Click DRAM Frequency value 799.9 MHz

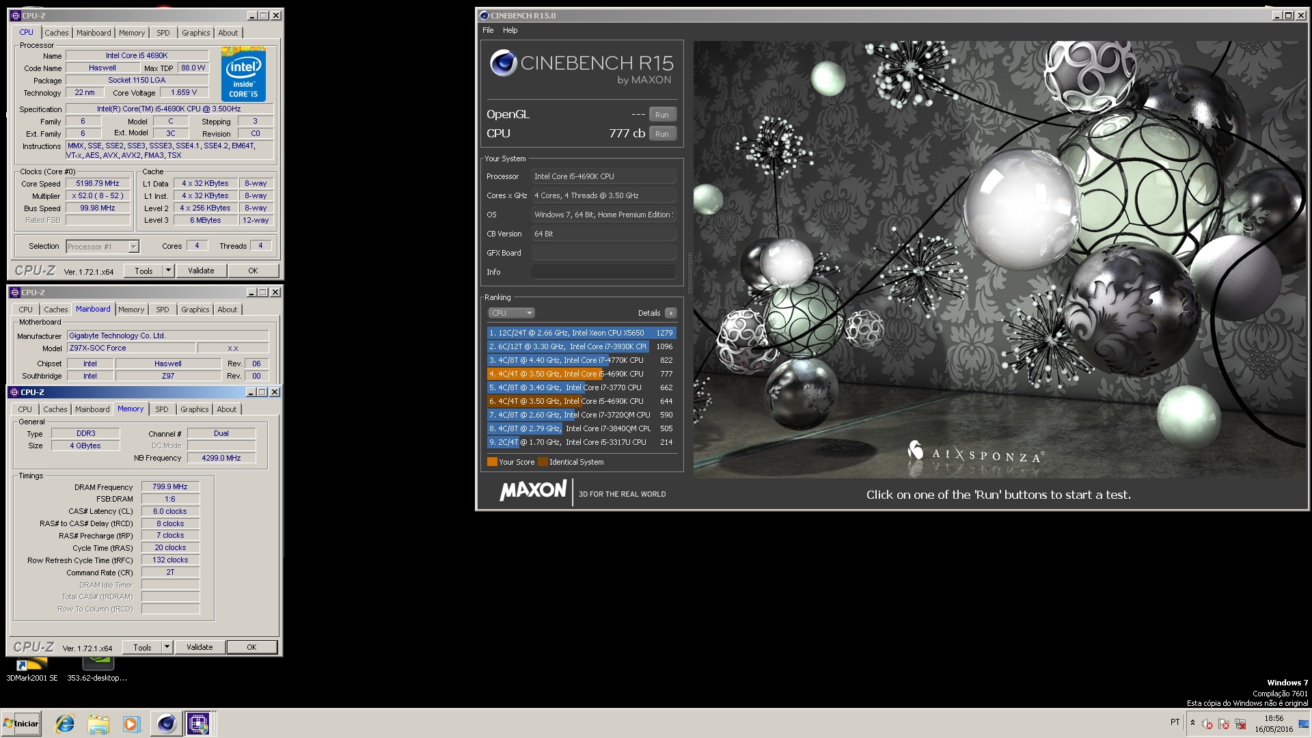(x=170, y=487)
